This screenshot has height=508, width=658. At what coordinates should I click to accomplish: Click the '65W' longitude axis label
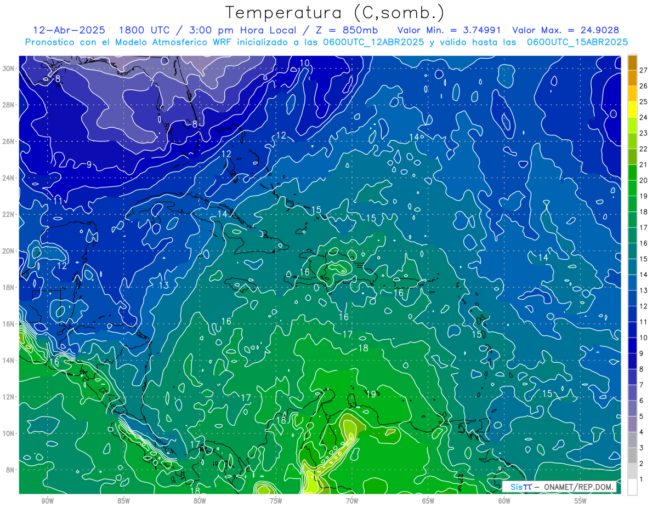pyautogui.click(x=428, y=501)
